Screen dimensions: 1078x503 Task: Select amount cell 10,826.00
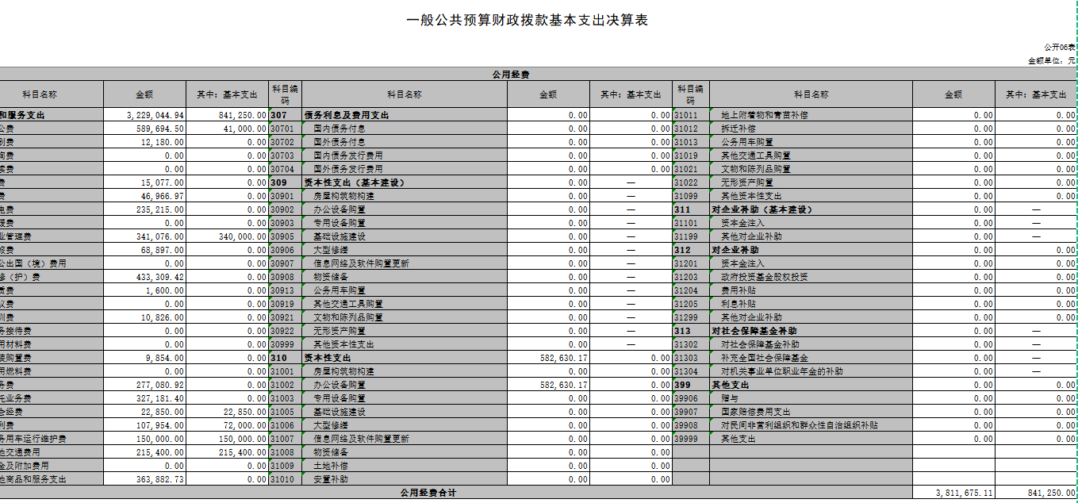pos(144,317)
